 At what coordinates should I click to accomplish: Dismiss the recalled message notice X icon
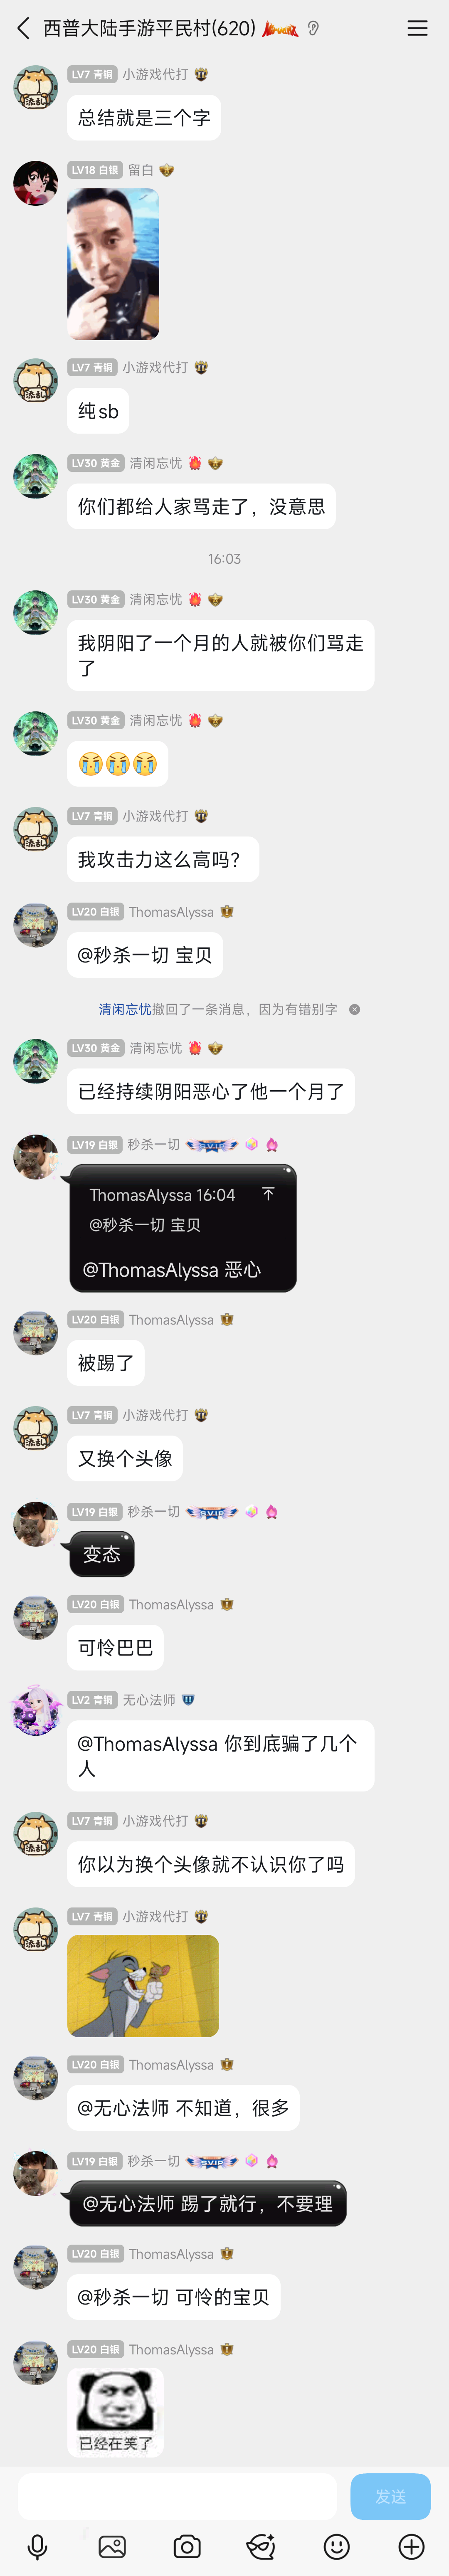point(354,1009)
